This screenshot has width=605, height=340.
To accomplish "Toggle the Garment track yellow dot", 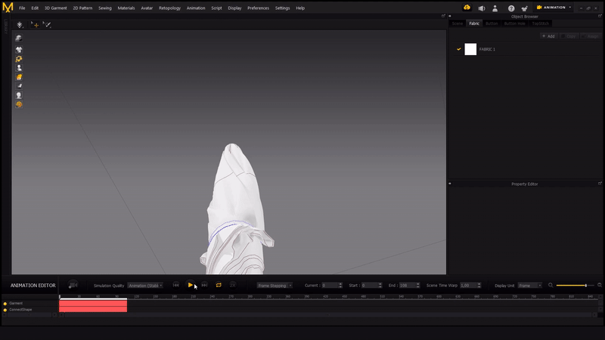I will tap(5, 303).
